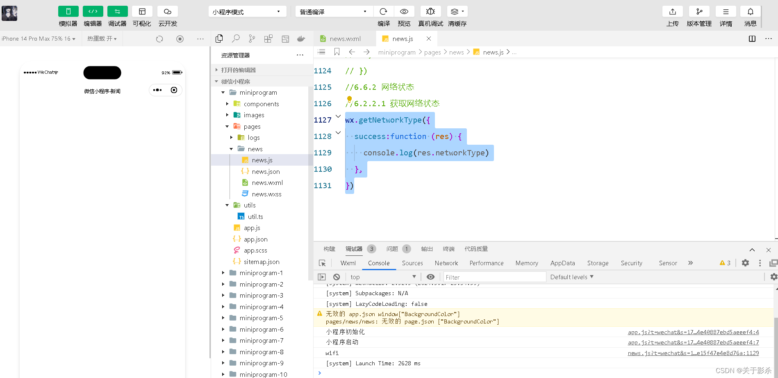The width and height of the screenshot is (778, 378).
Task: Switch to the 终端 terminal tab
Action: coord(448,249)
